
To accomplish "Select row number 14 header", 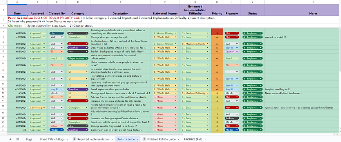I will [x=4, y=89].
